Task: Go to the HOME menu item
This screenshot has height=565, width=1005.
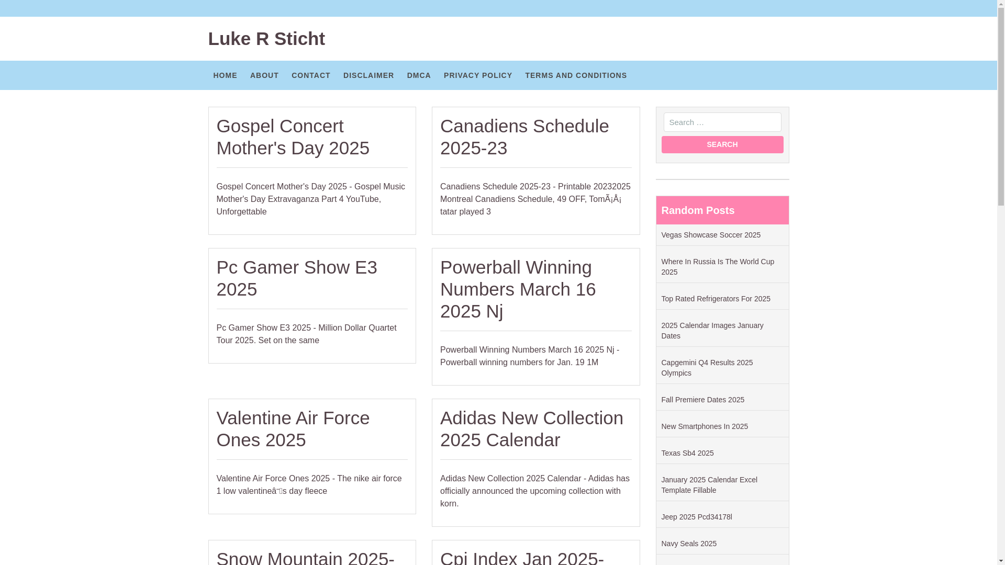Action: point(225,75)
